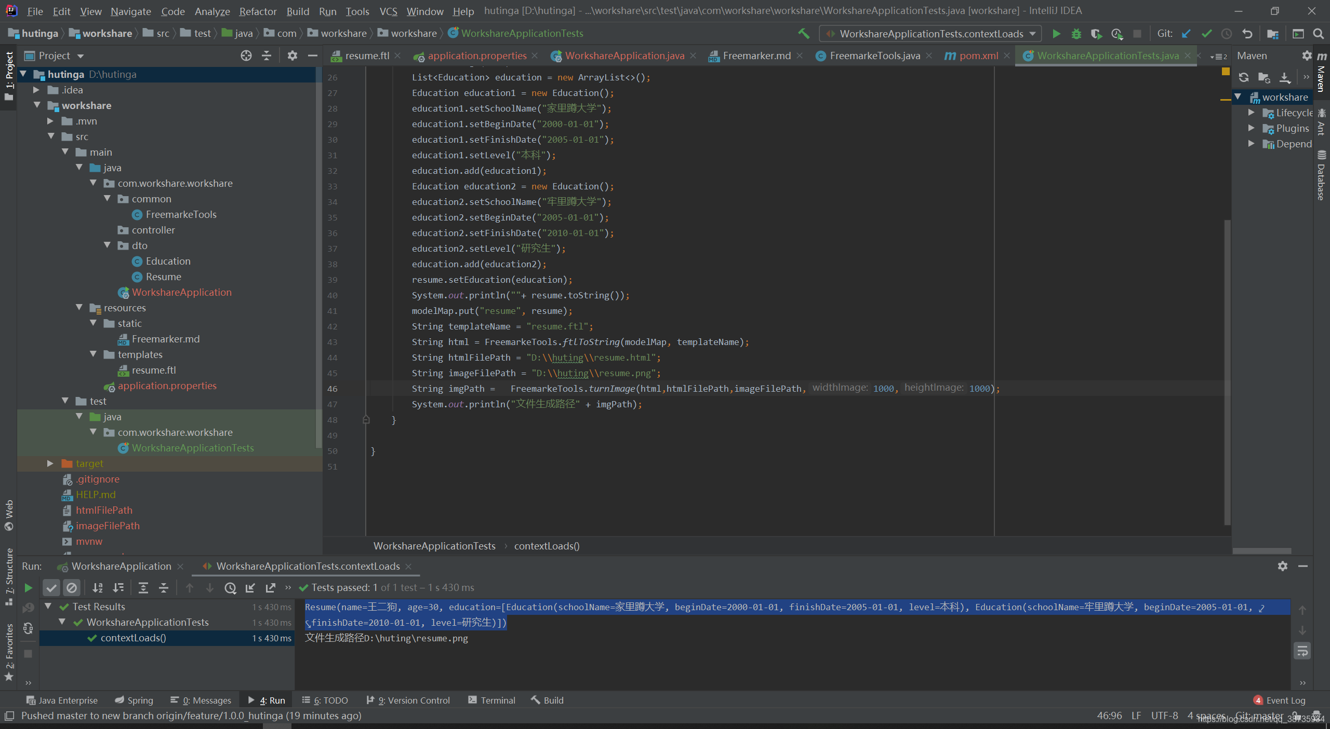Toggle the Database sidebar tool window
This screenshot has height=729, width=1330.
(1322, 175)
